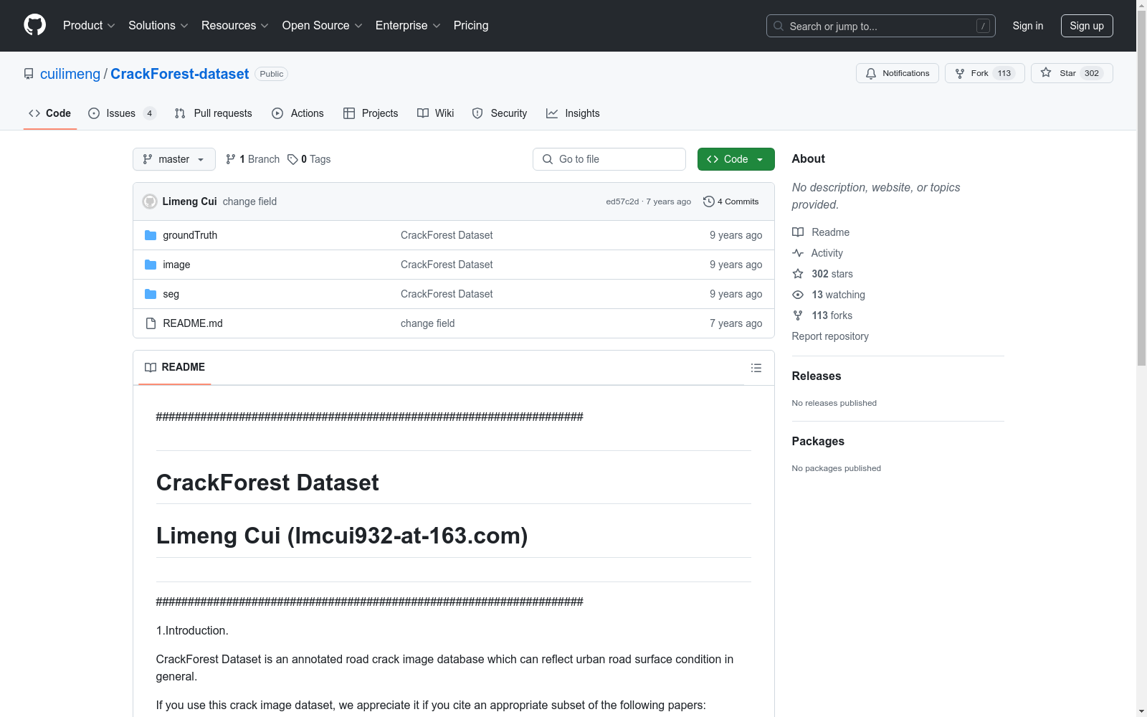This screenshot has width=1147, height=717.
Task: View the 0 Tags link
Action: pos(309,159)
